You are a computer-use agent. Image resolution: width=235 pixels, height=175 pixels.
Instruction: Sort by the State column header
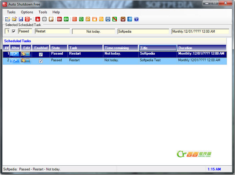pyautogui.click(x=59, y=48)
